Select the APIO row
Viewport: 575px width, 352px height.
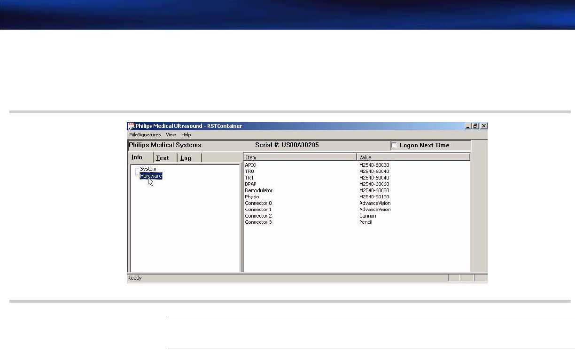pyautogui.click(x=357, y=165)
